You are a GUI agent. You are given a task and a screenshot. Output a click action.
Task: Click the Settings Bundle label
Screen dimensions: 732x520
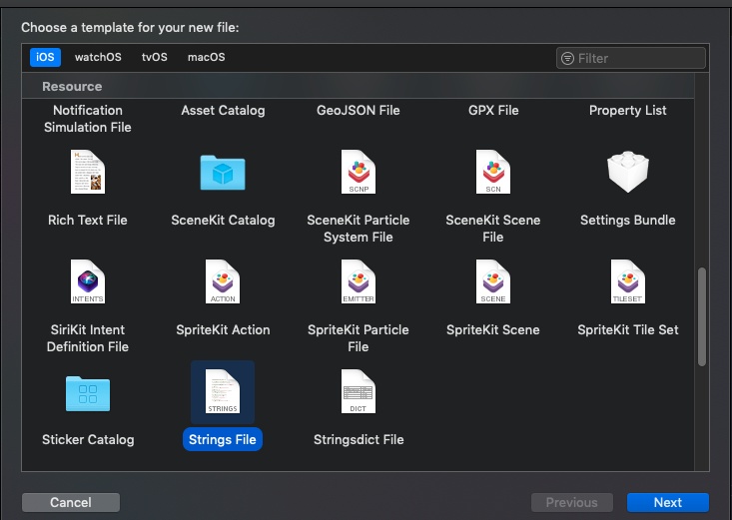pyautogui.click(x=628, y=221)
